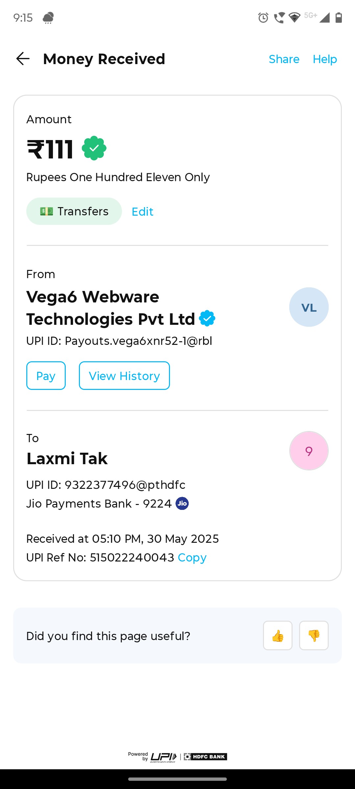The image size is (355, 789).
Task: Tap the Jio bank logo icon
Action: click(182, 503)
